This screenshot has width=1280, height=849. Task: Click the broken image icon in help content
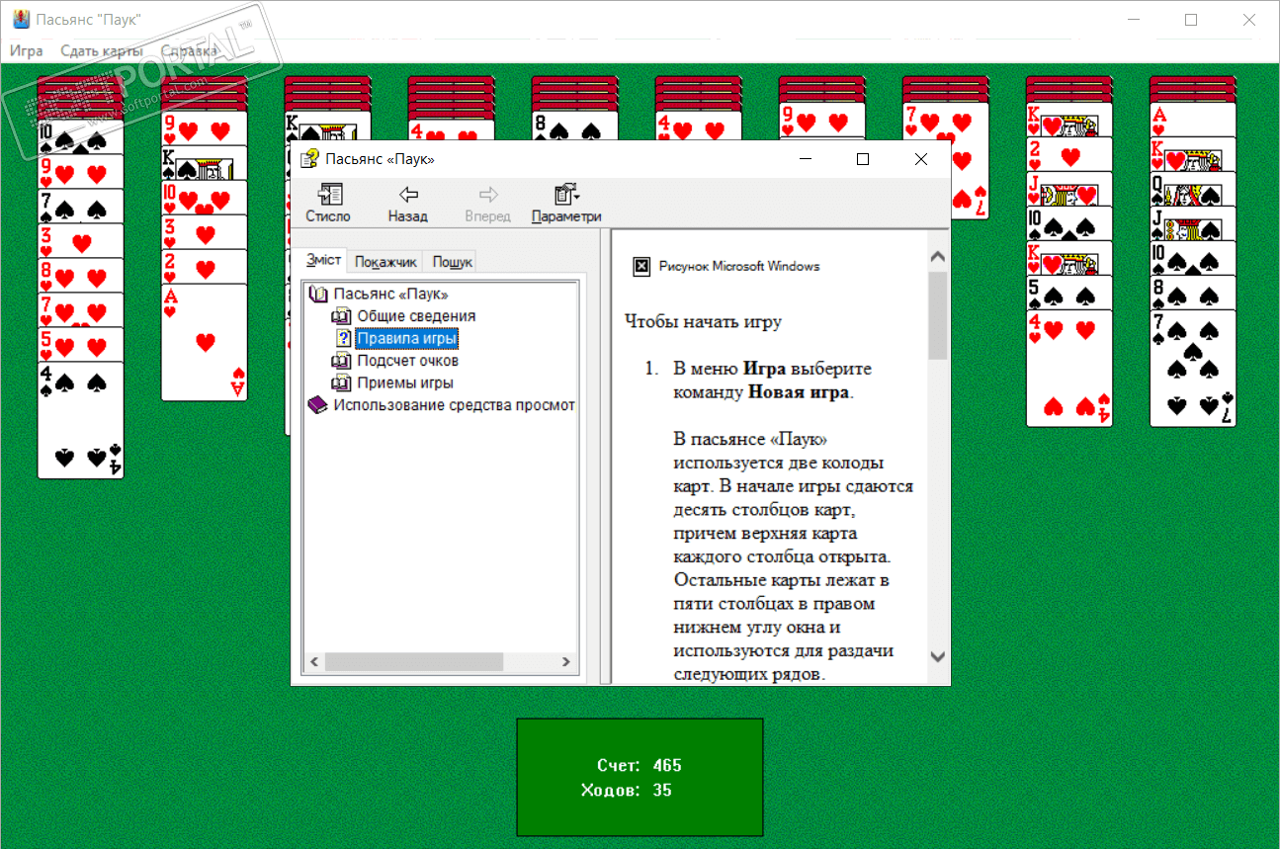pyautogui.click(x=641, y=266)
